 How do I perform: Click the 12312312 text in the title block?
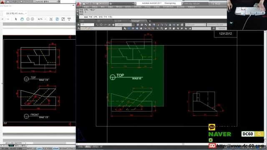225,34
